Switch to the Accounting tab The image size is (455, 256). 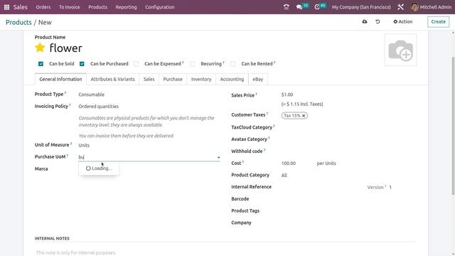click(232, 79)
